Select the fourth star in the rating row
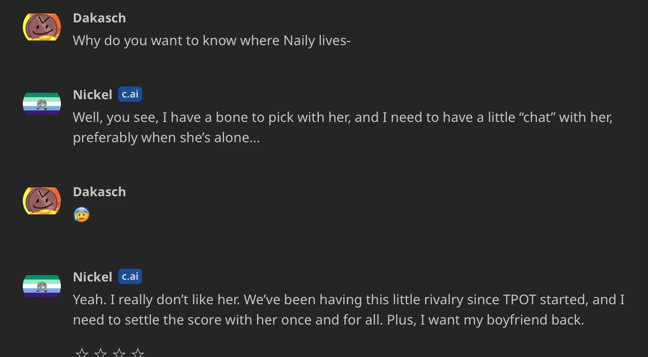The width and height of the screenshot is (648, 357). tap(138, 352)
